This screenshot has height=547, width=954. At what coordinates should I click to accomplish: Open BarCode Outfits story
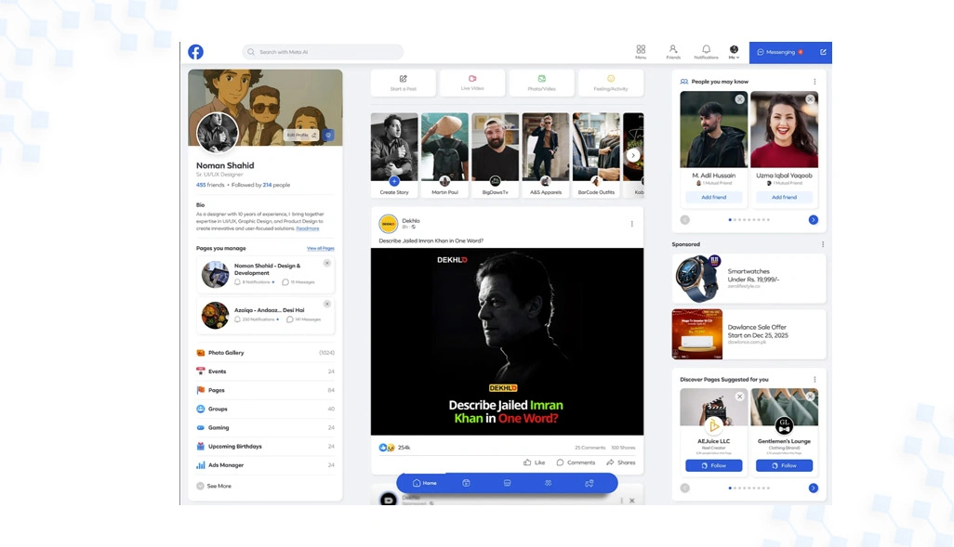pyautogui.click(x=596, y=154)
